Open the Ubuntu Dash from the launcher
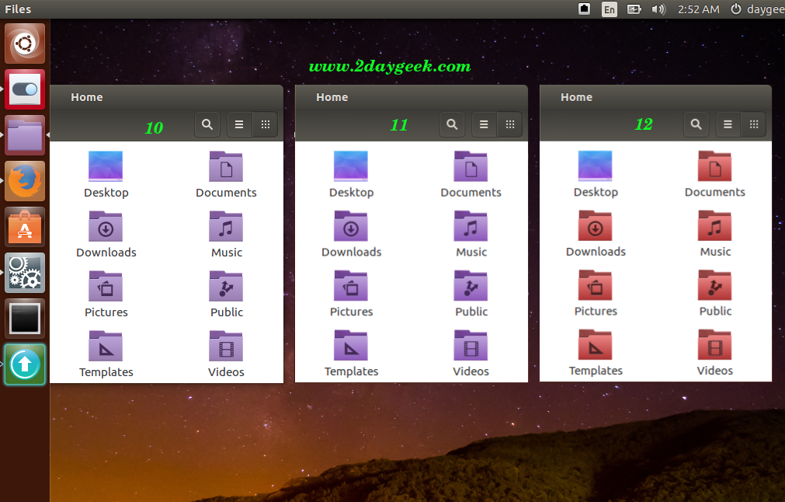 [x=26, y=44]
